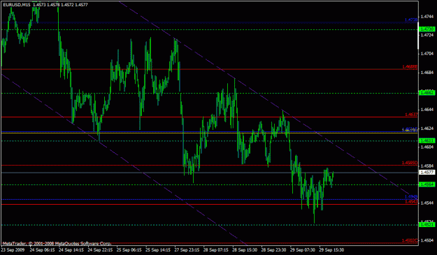Click the 25 Sep 14:15 time label
The image size is (437, 255).
tap(158, 250)
